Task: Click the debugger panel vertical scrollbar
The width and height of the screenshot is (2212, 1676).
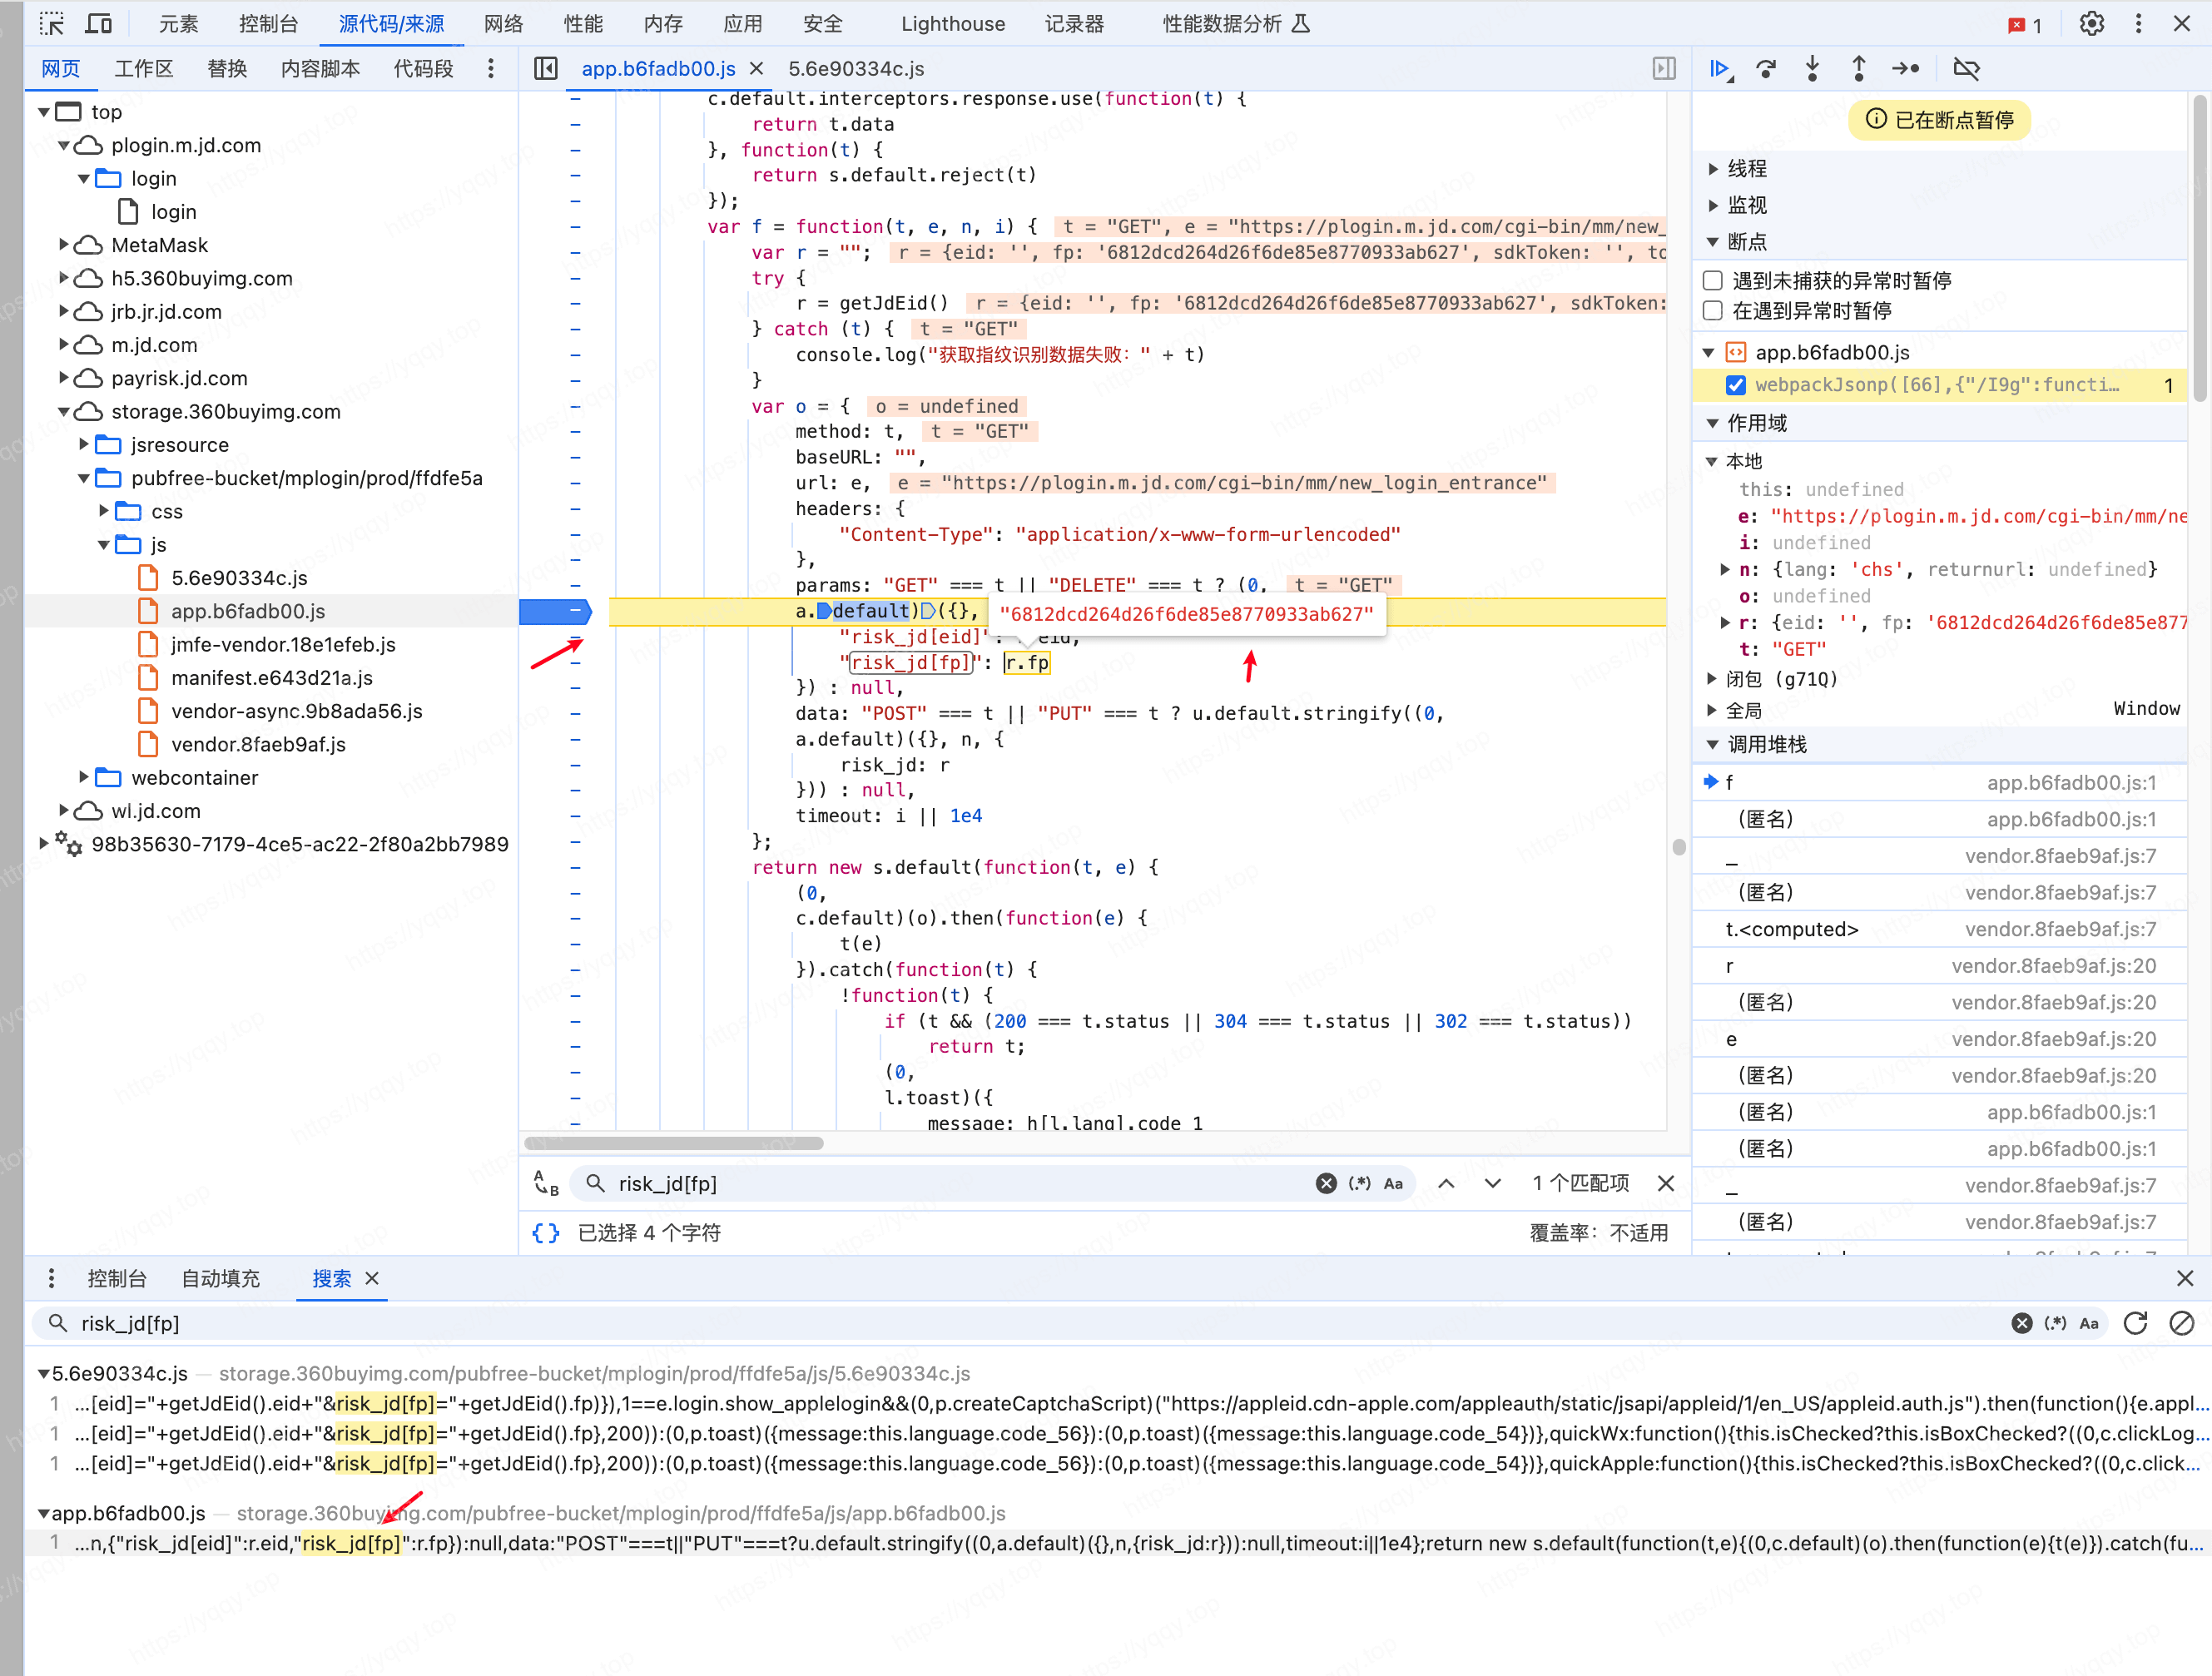Action: point(2199,250)
